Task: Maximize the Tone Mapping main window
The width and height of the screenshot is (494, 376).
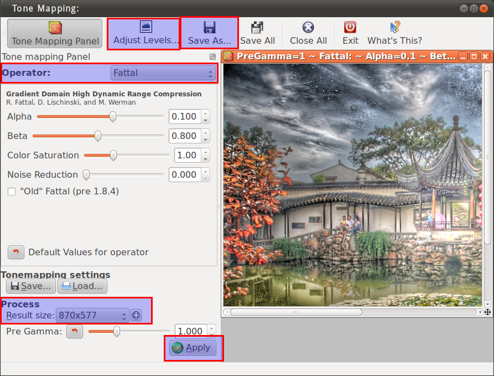Action: pos(474,8)
